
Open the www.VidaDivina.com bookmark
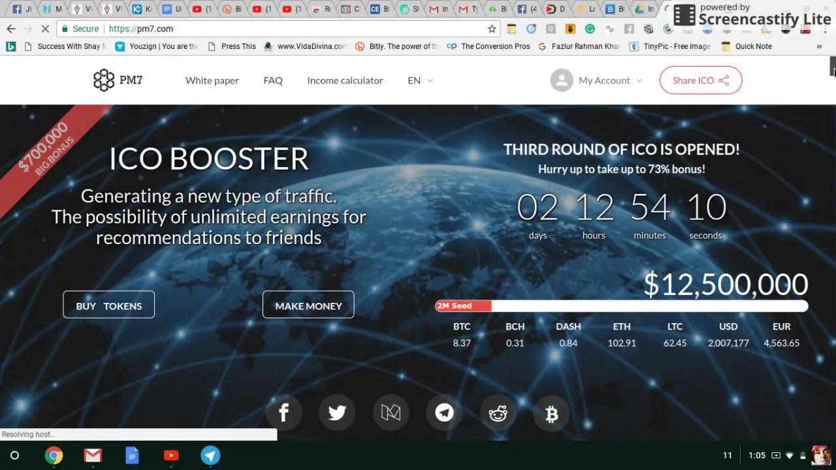tap(304, 46)
